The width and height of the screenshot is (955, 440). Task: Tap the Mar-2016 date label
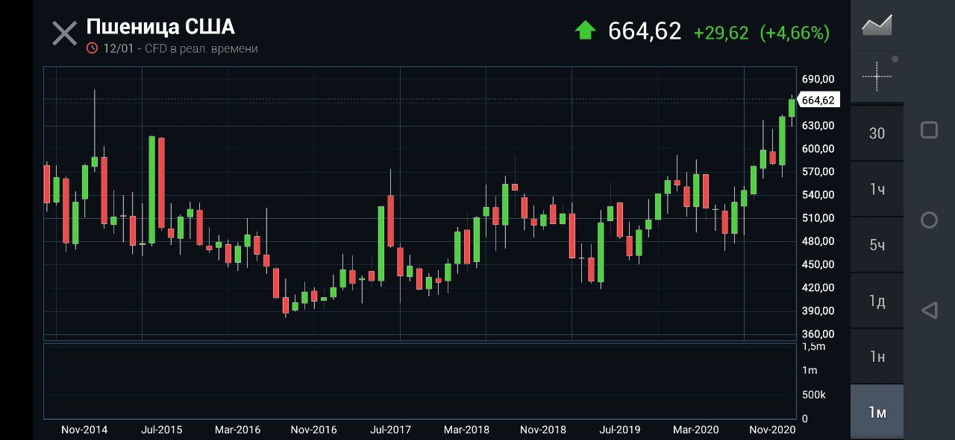(237, 430)
